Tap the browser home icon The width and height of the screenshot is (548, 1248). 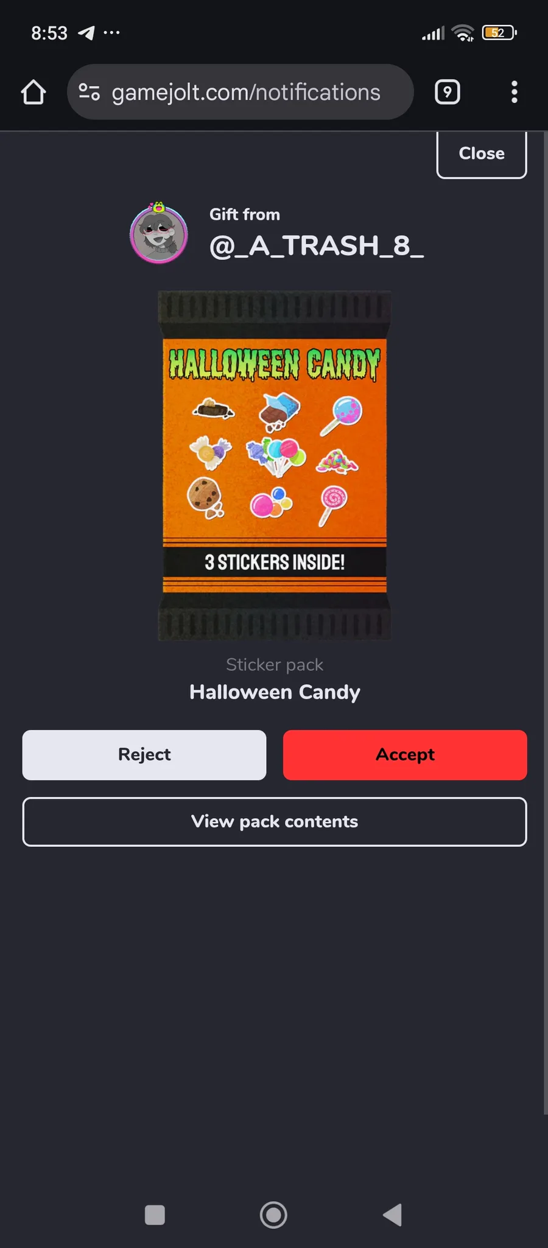[x=33, y=93]
